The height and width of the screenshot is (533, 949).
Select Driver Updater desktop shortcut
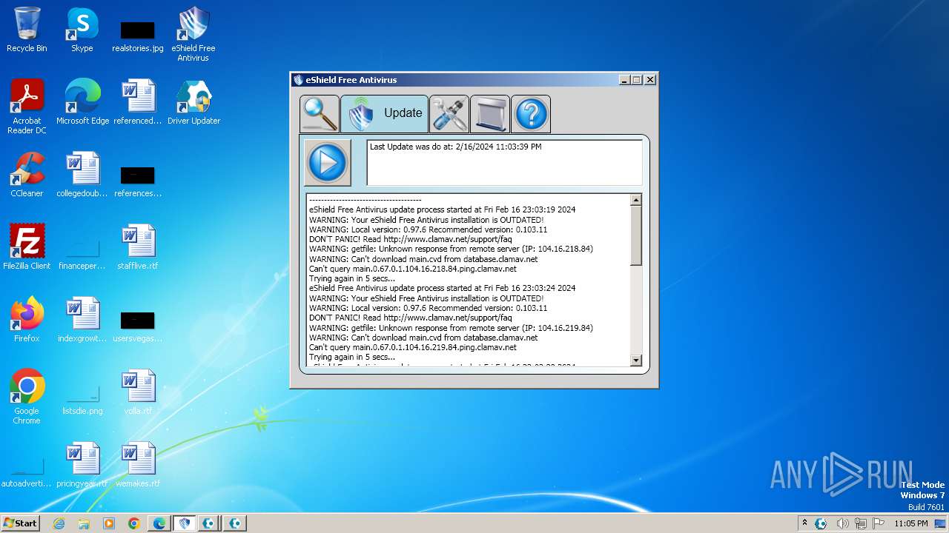coord(194,103)
